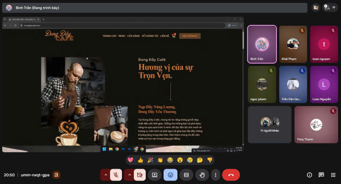This screenshot has height=184, width=341.
Task: Click the shared browser reload button
Action: [15, 25]
